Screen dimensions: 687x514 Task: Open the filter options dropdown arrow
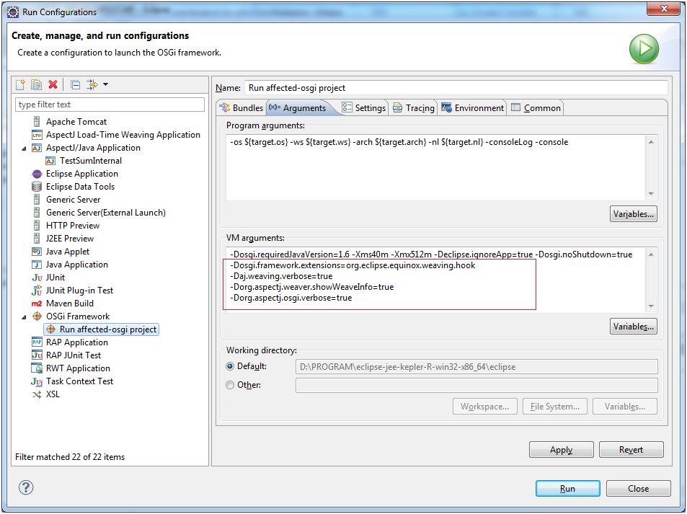105,84
